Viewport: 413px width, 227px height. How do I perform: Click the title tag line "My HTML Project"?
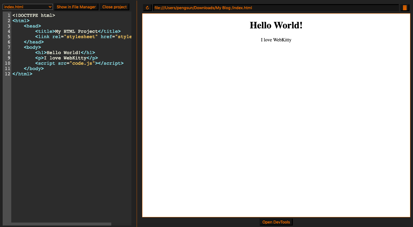pyautogui.click(x=78, y=31)
